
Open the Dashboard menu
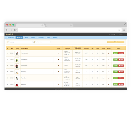click(11, 38)
